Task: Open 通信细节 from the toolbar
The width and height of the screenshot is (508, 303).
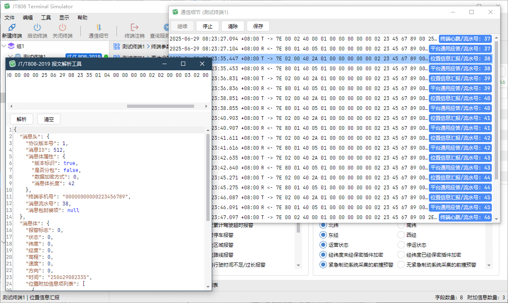Action: click(99, 28)
